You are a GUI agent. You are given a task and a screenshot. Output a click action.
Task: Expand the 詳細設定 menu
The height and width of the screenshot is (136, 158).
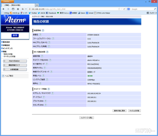click(x=6, y=45)
